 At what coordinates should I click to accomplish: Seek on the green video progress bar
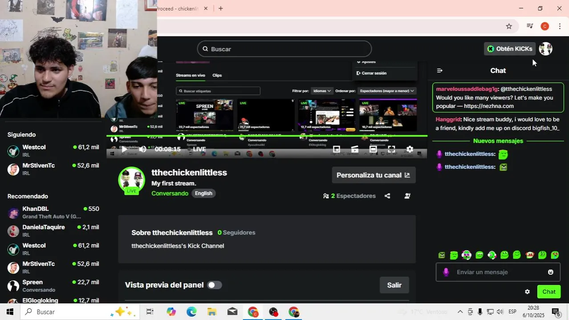click(267, 136)
